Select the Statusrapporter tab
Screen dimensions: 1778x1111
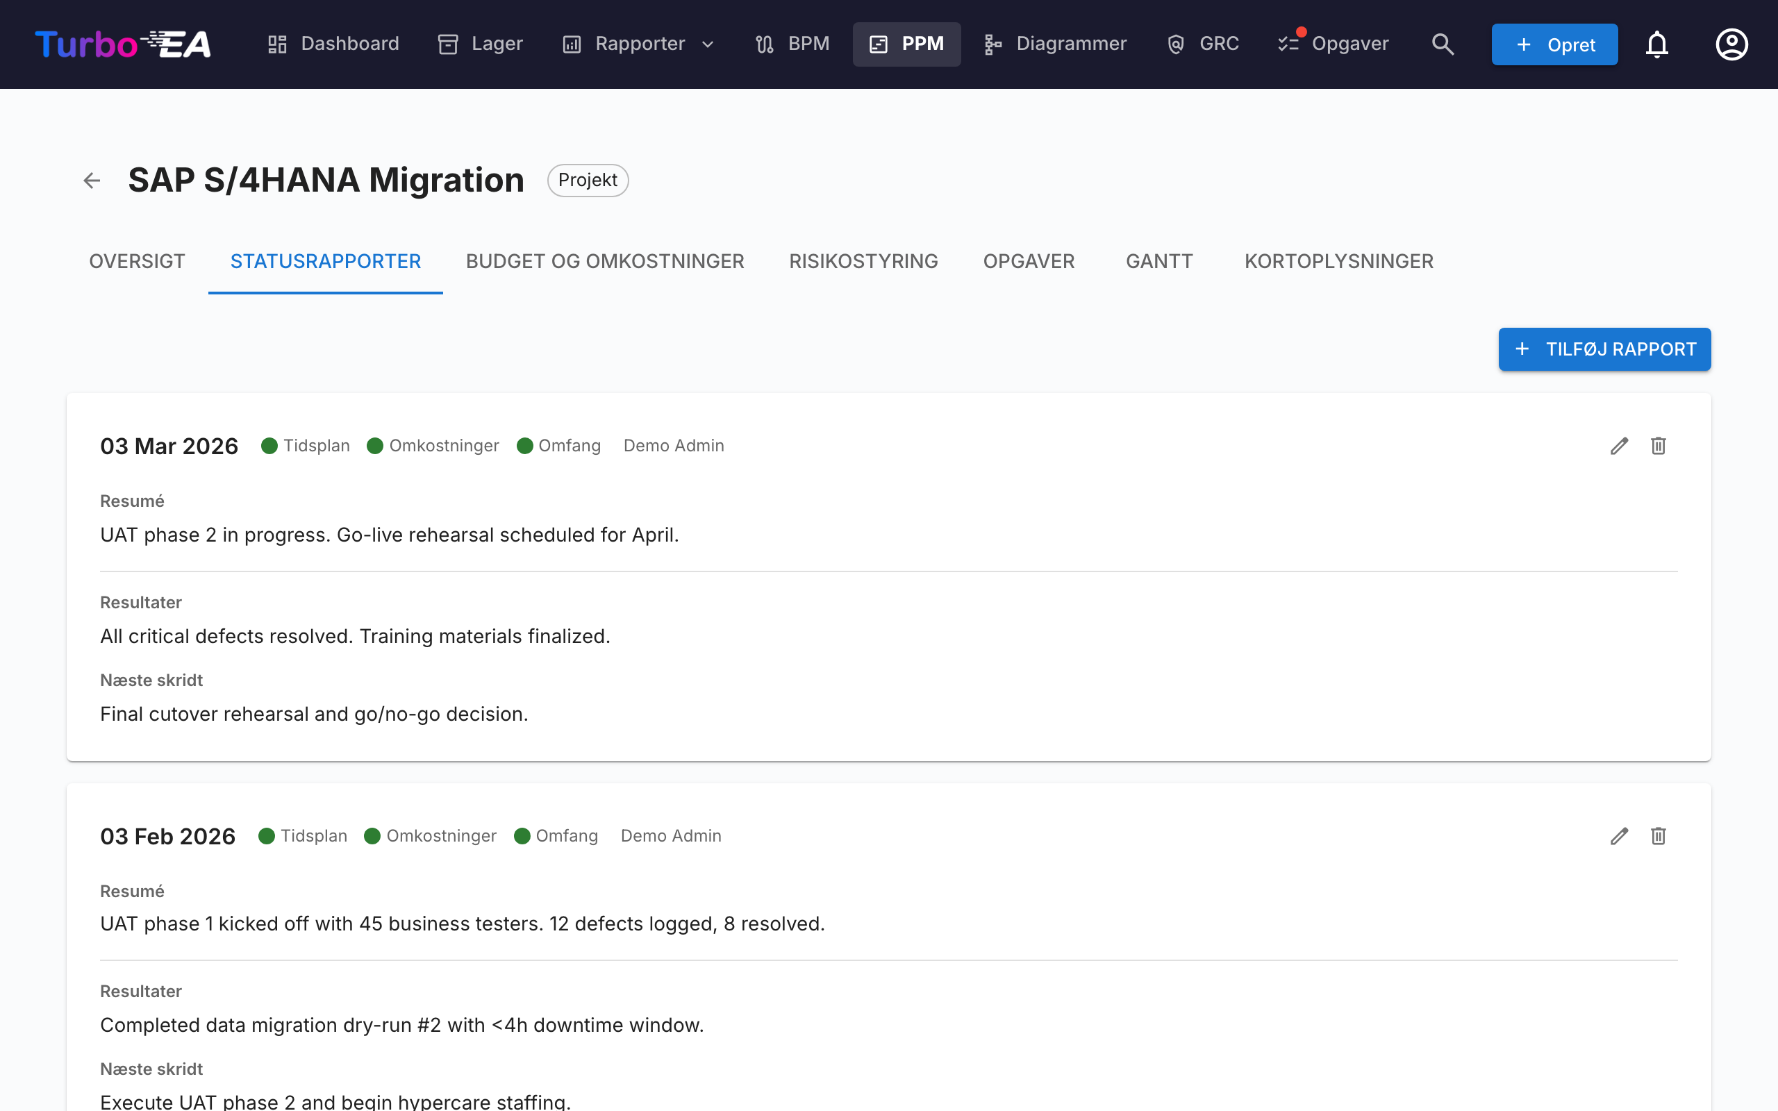(x=326, y=262)
